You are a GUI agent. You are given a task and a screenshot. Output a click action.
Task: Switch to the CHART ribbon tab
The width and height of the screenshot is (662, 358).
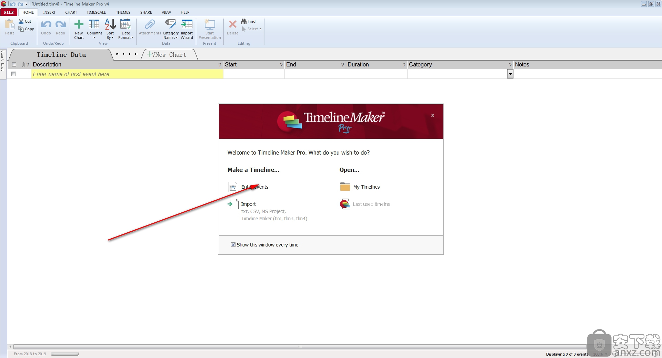click(71, 12)
